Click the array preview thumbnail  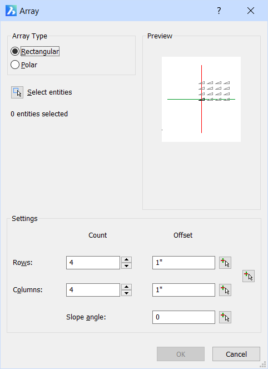pos(201,99)
